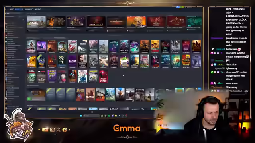The height and width of the screenshot is (143, 255).
Task: Click the shelf's right arrow chevron
Action: pos(200,85)
